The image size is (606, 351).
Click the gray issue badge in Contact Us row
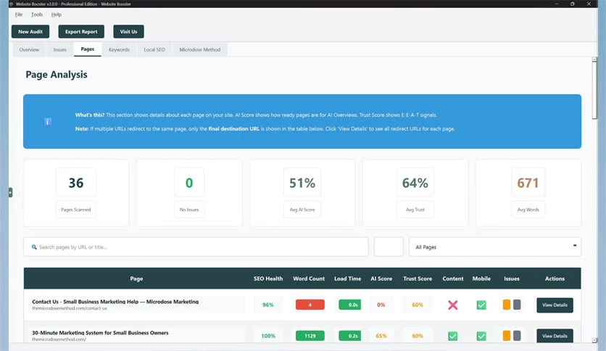(x=517, y=305)
